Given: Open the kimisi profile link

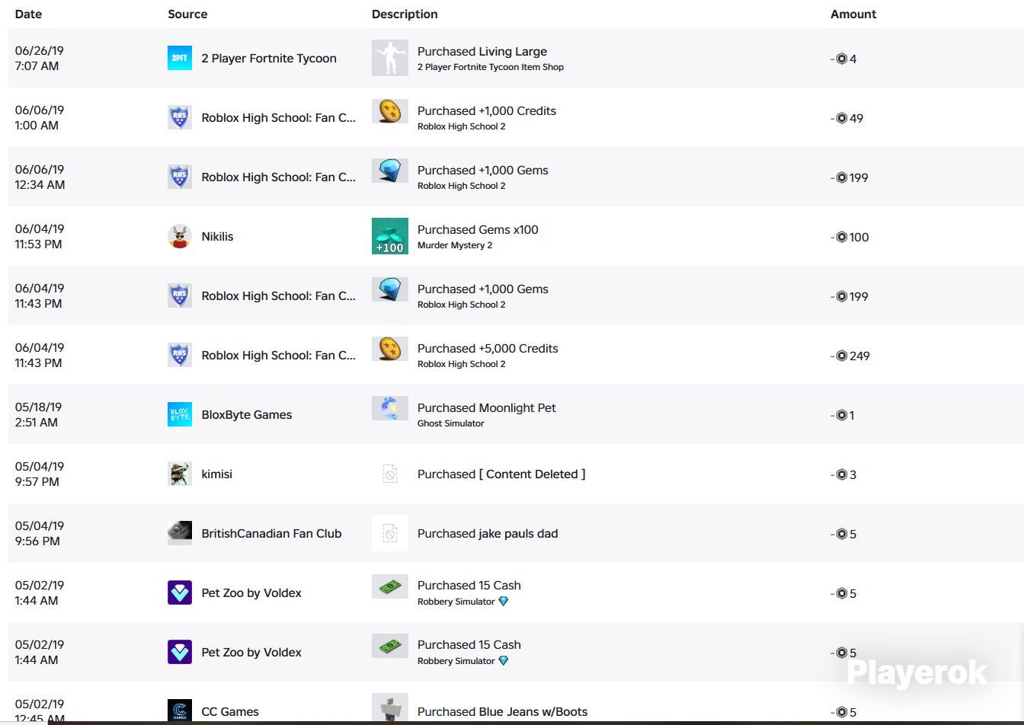Looking at the screenshot, I should [x=216, y=474].
